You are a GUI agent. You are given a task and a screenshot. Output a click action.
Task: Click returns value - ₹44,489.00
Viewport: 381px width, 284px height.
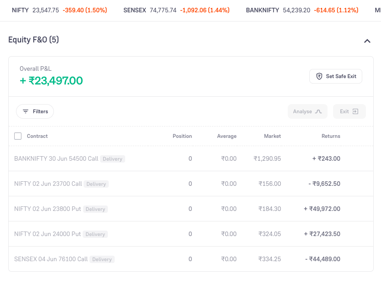pos(323,259)
